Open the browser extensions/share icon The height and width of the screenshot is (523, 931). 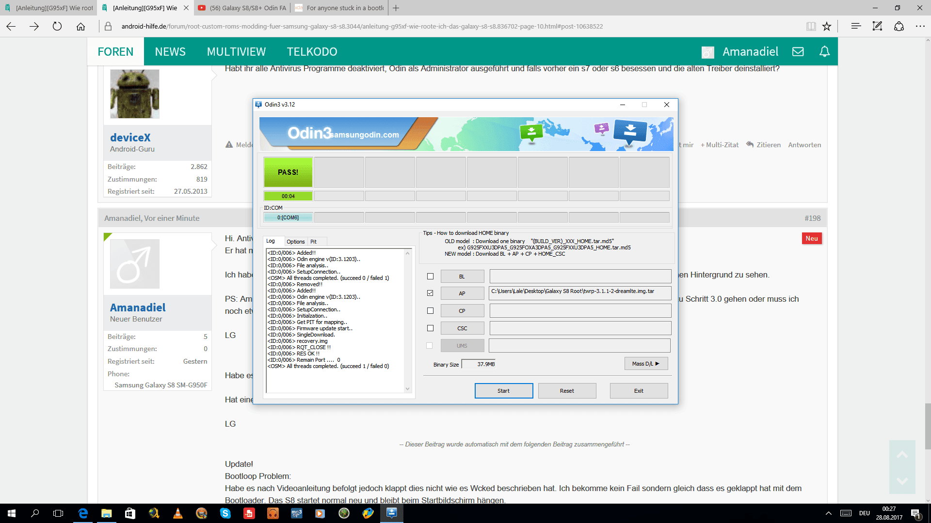click(899, 27)
